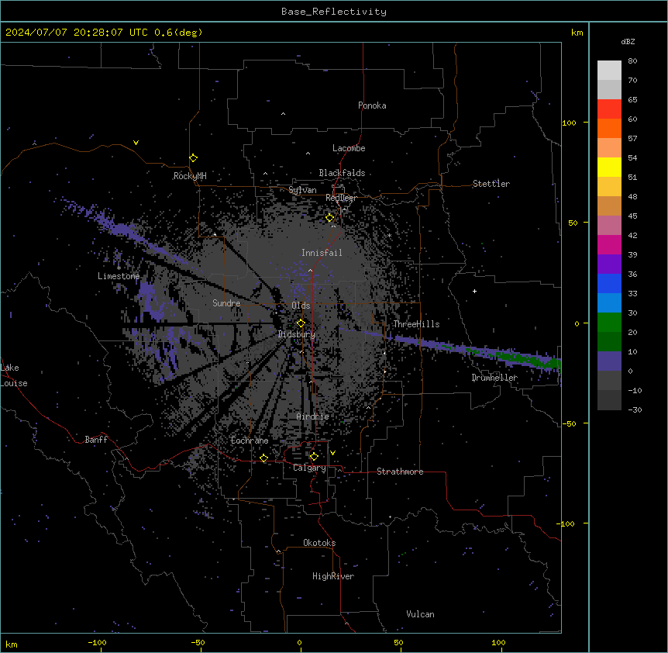Select the HighRiver label
Viewport: 668px width, 653px height.
coord(333,576)
